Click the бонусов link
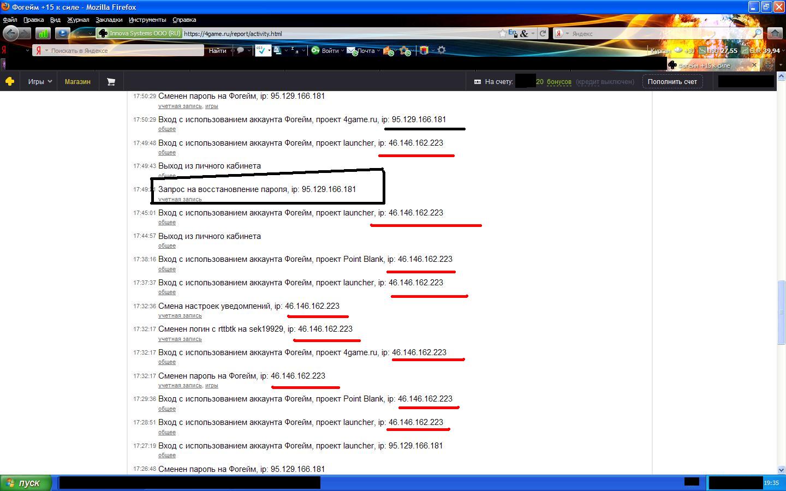 [x=559, y=82]
